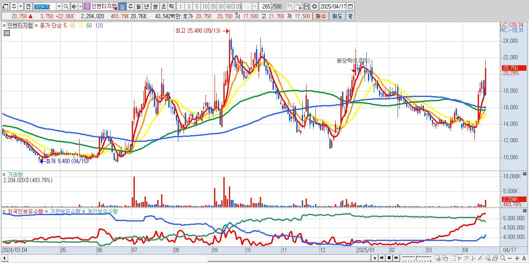Click the diagonal lines drawing tool icon
This screenshot has width=529, height=263.
point(481,258)
